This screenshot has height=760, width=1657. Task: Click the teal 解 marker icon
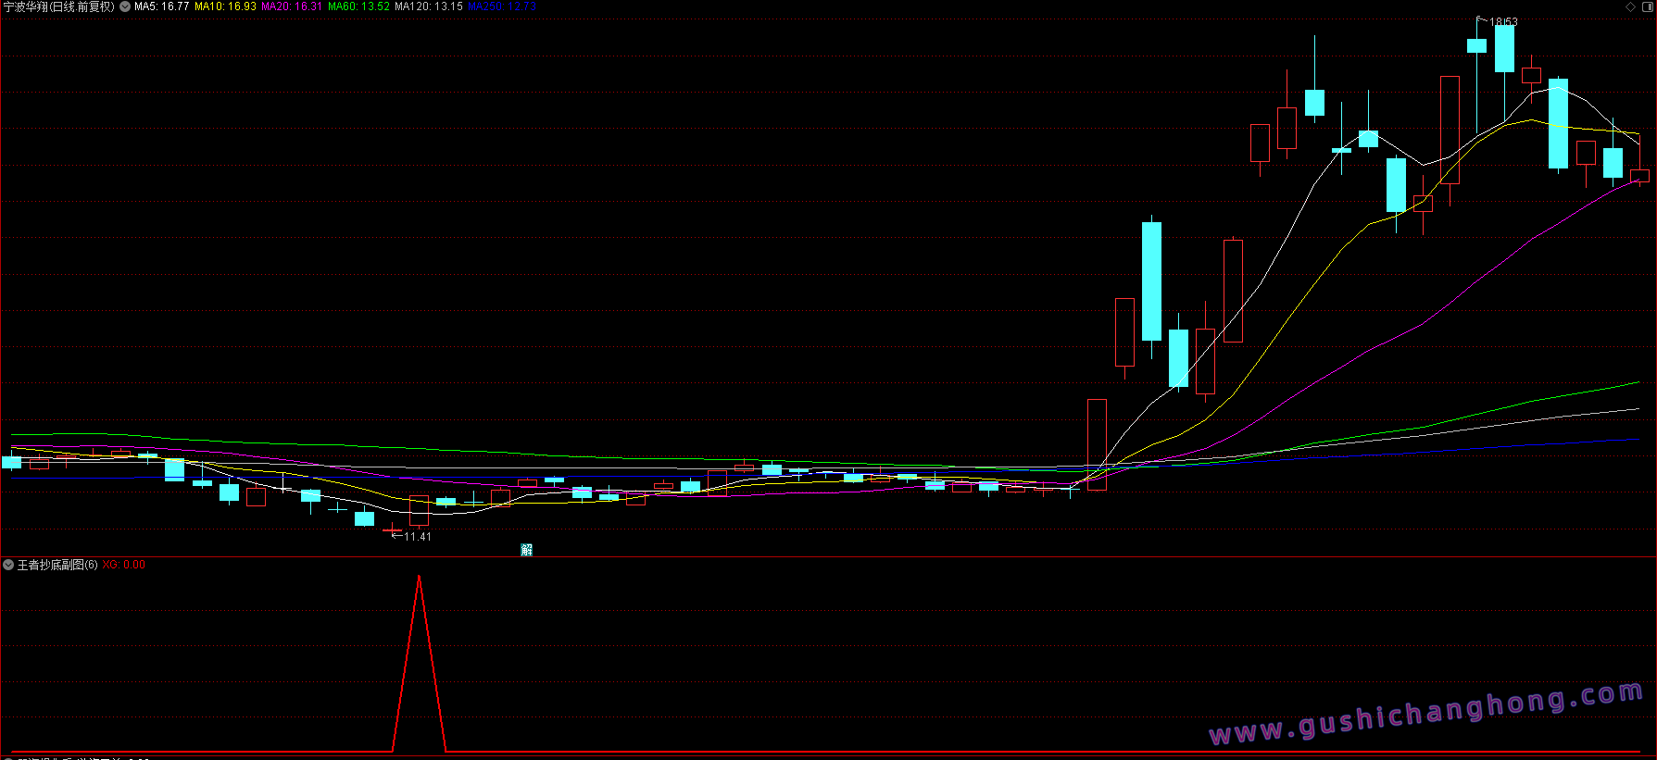[x=526, y=550]
